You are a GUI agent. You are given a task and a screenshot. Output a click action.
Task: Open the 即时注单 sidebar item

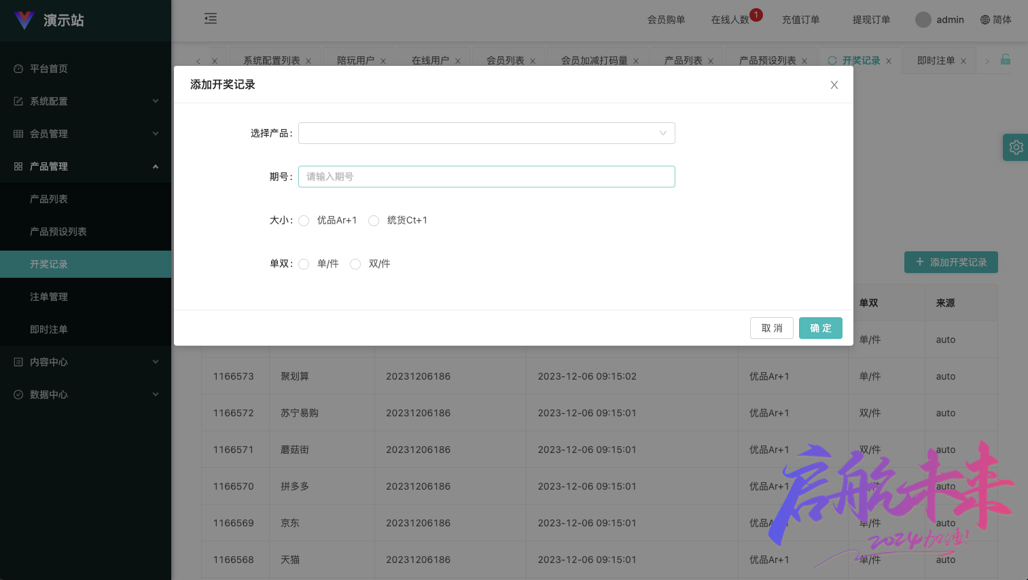[86, 329]
